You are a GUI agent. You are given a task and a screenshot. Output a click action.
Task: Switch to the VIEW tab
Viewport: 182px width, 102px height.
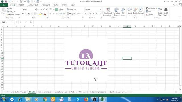tap(73, 5)
